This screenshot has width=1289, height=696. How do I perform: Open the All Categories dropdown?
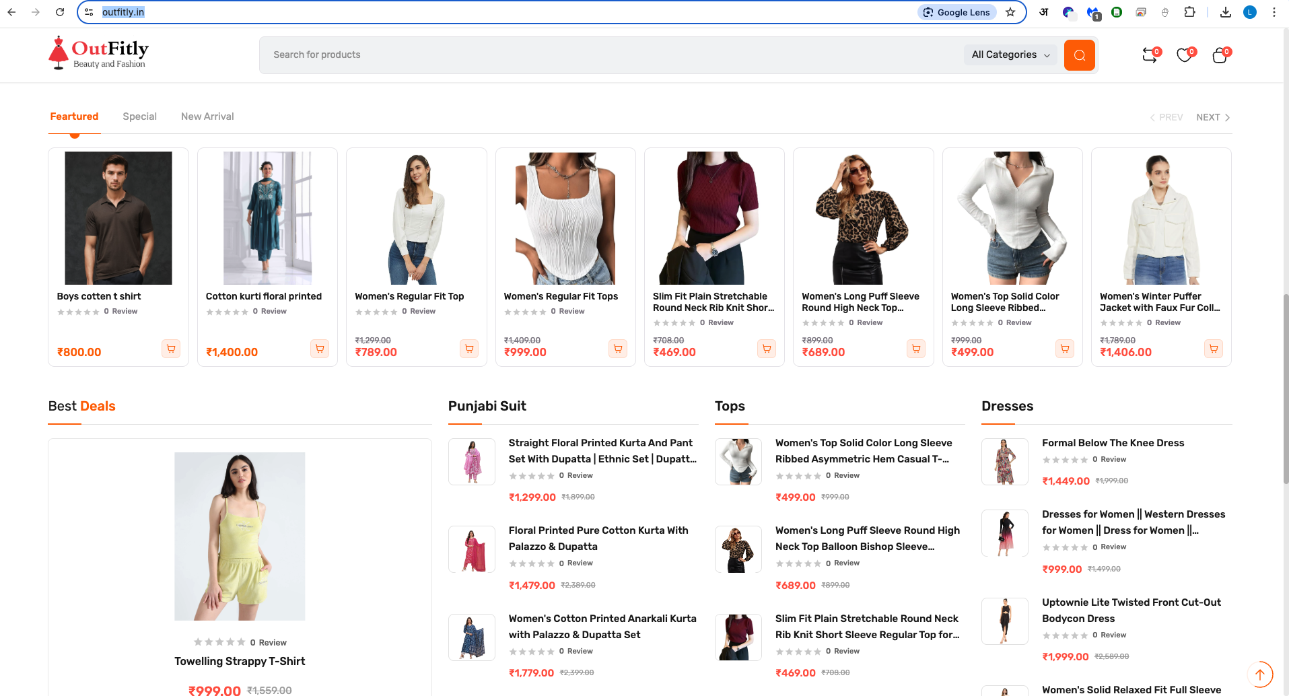click(x=1010, y=55)
